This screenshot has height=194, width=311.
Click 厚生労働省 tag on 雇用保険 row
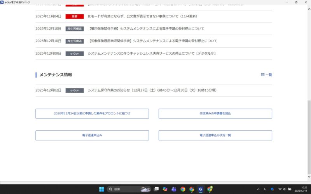tap(75, 29)
